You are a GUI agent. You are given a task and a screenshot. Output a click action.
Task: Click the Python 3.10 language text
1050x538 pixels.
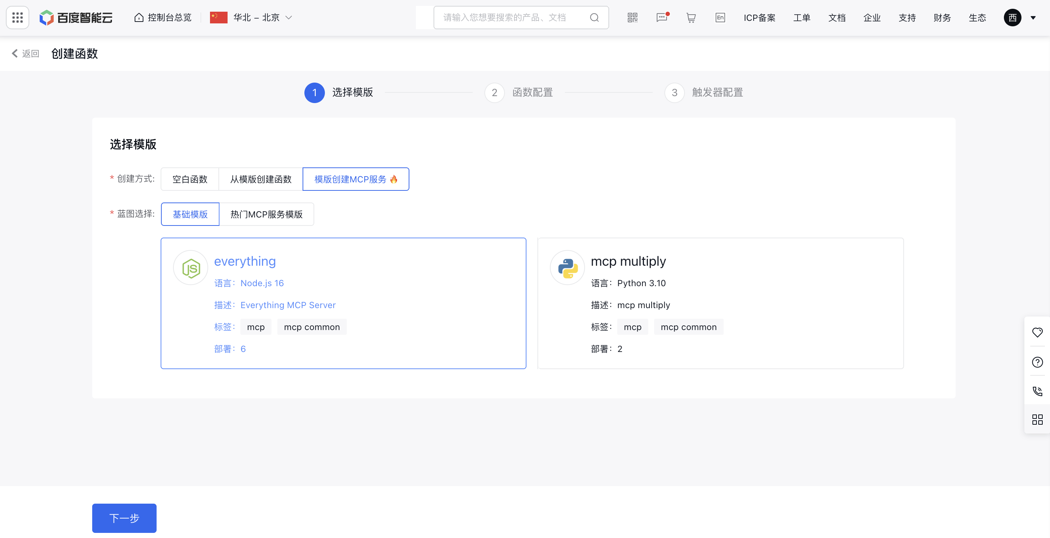pos(641,283)
